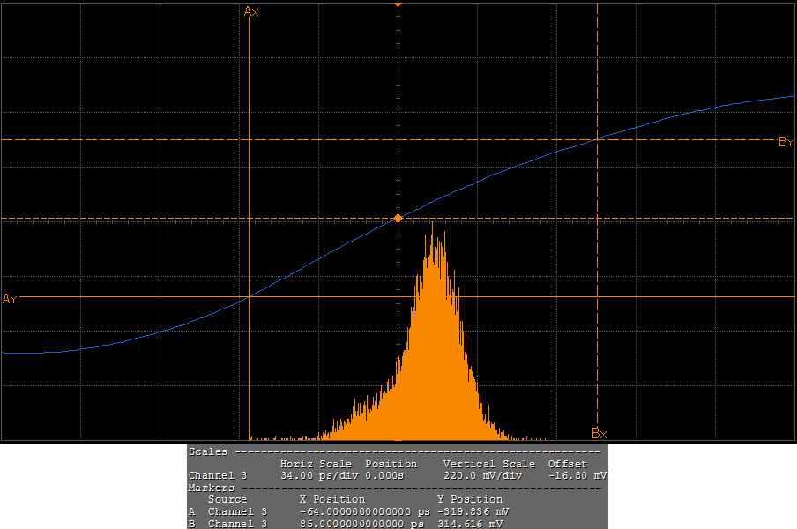The height and width of the screenshot is (529, 797).
Task: Select the solid orange vertical A marker line
Action: click(250, 176)
